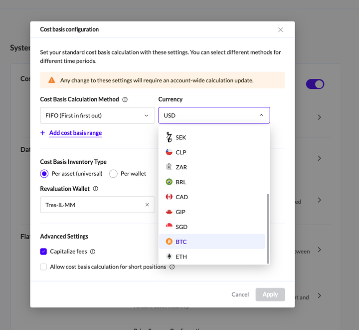Click the plus icon for adding range
The image size is (359, 330).
pyautogui.click(x=43, y=133)
